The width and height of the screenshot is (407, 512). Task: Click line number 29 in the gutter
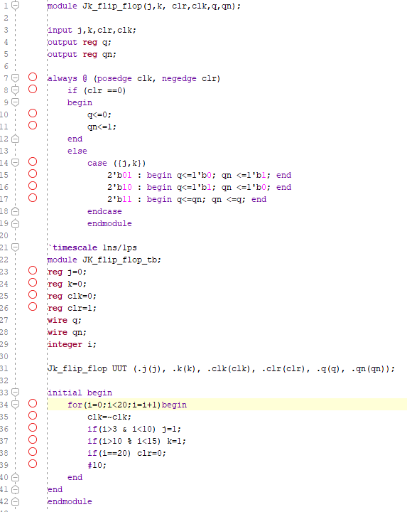click(x=4, y=344)
